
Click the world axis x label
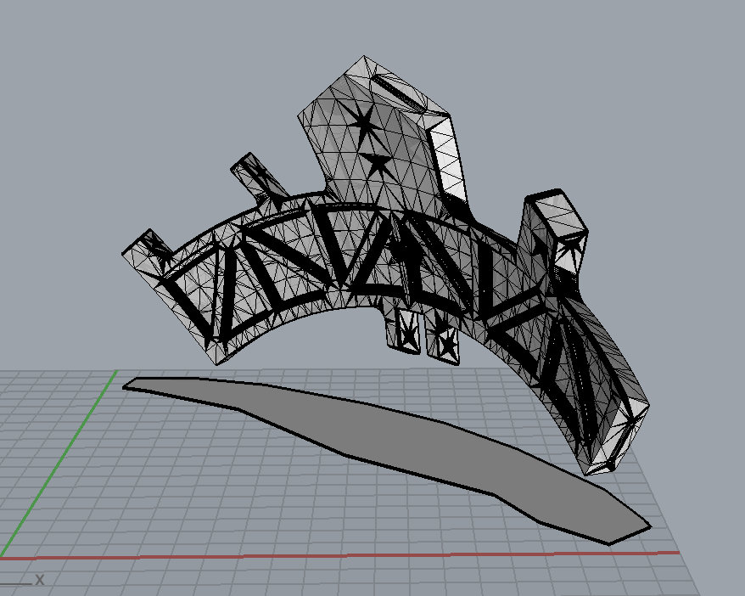point(39,580)
